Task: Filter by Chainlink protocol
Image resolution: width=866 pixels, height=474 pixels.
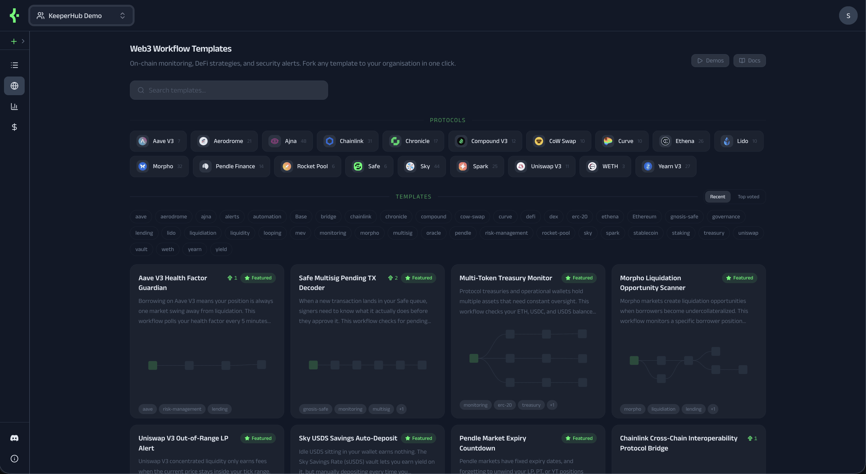Action: [347, 141]
